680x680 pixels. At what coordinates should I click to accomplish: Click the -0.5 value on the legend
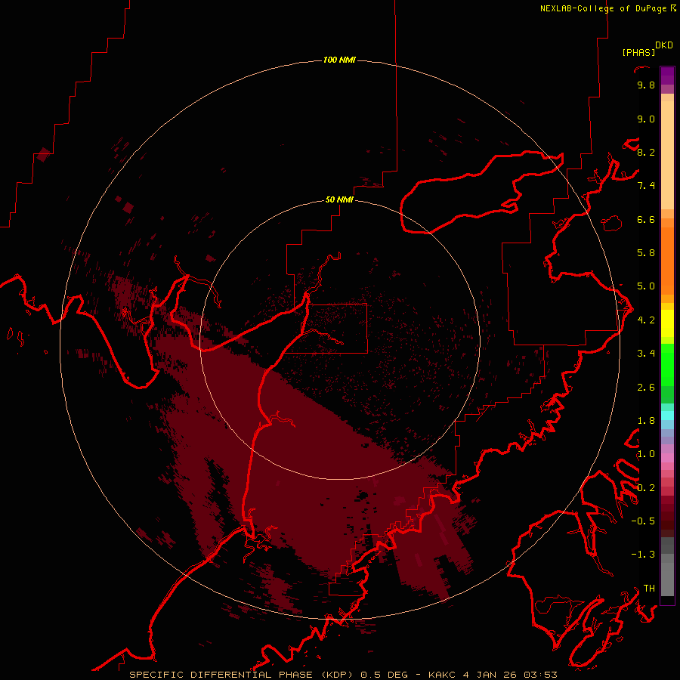(643, 521)
